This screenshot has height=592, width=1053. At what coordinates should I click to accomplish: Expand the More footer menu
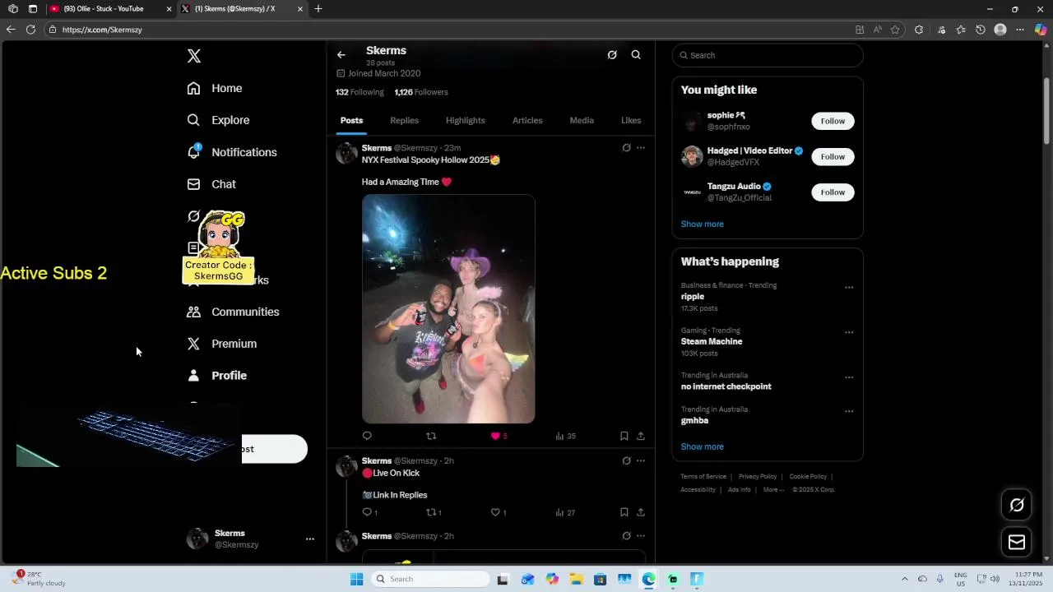click(x=773, y=489)
